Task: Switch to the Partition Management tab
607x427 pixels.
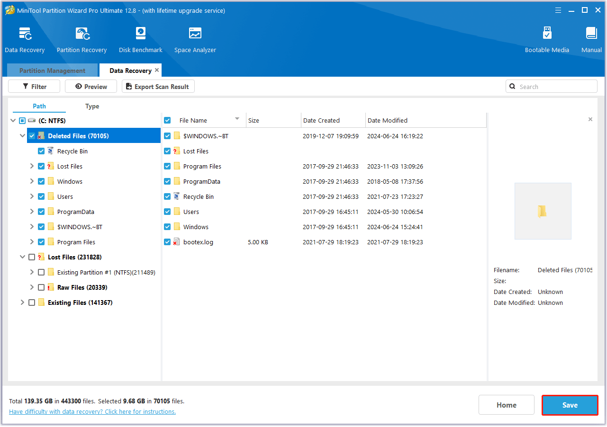Action: coord(52,71)
